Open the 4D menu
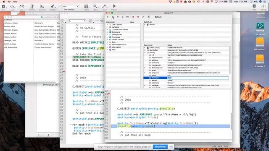The height and width of the screenshot is (151, 269). click(x=9, y=2)
